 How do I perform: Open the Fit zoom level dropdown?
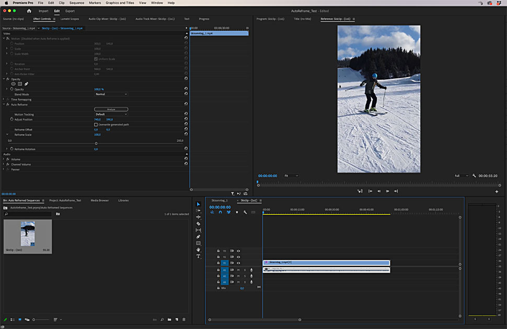[x=291, y=176]
